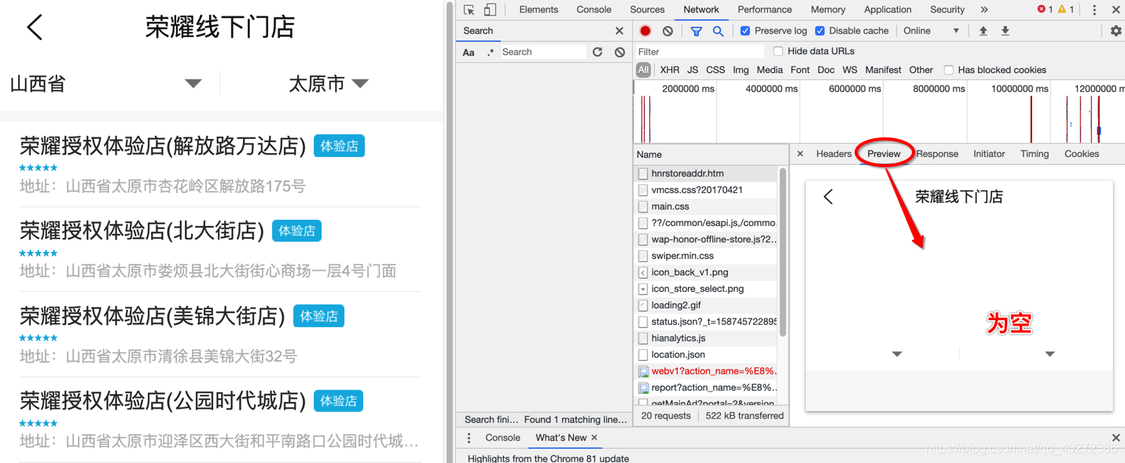
Task: Toggle match case Aa in search
Action: point(469,52)
